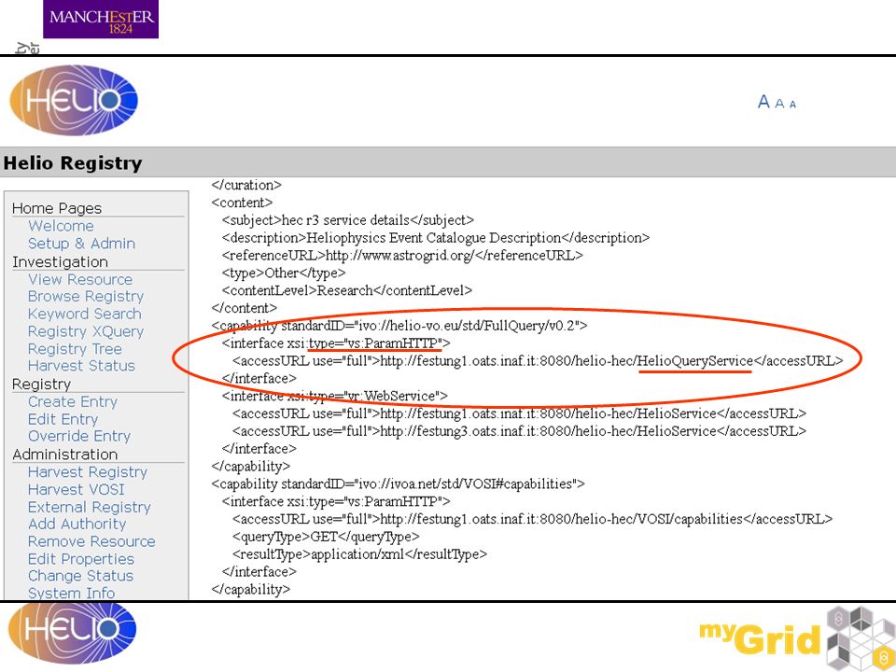Click the medium A font size icon
This screenshot has width=896, height=672.
coord(779,104)
